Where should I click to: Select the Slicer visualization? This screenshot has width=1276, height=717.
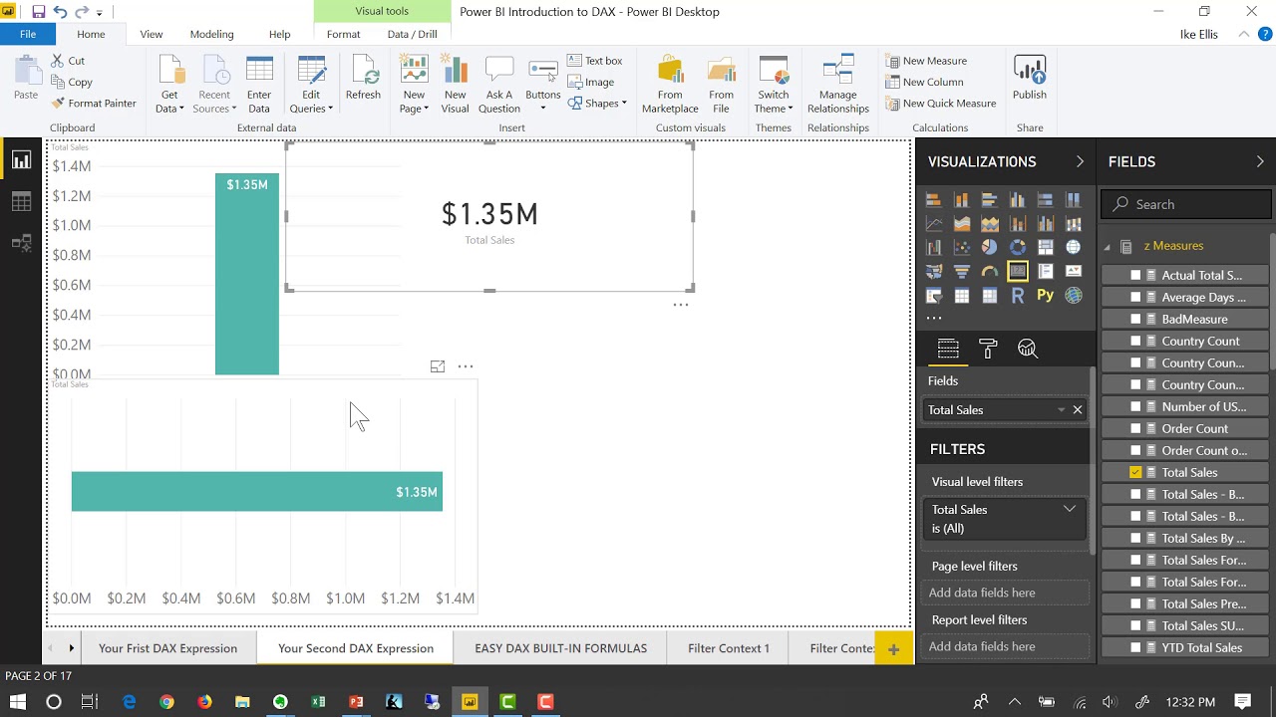(x=934, y=296)
